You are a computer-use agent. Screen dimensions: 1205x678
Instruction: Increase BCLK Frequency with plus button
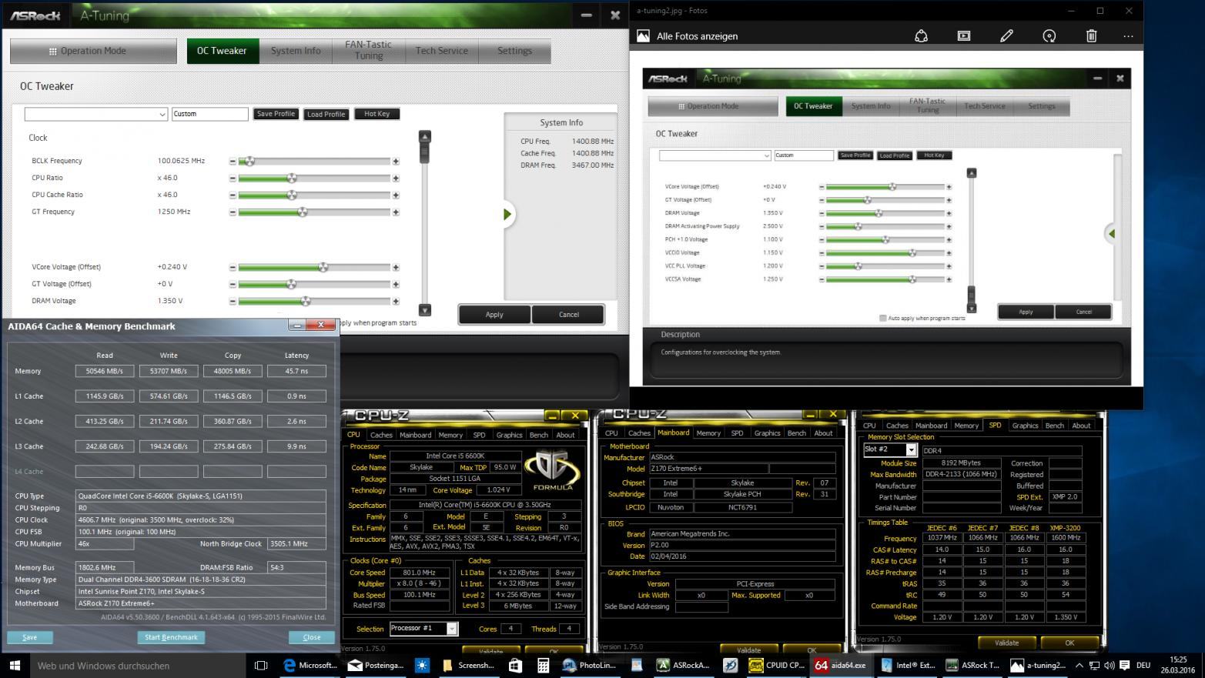396,161
